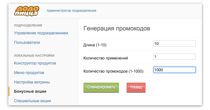Go to Специальные акции page
Screen dimensions: 210x110
[32, 101]
